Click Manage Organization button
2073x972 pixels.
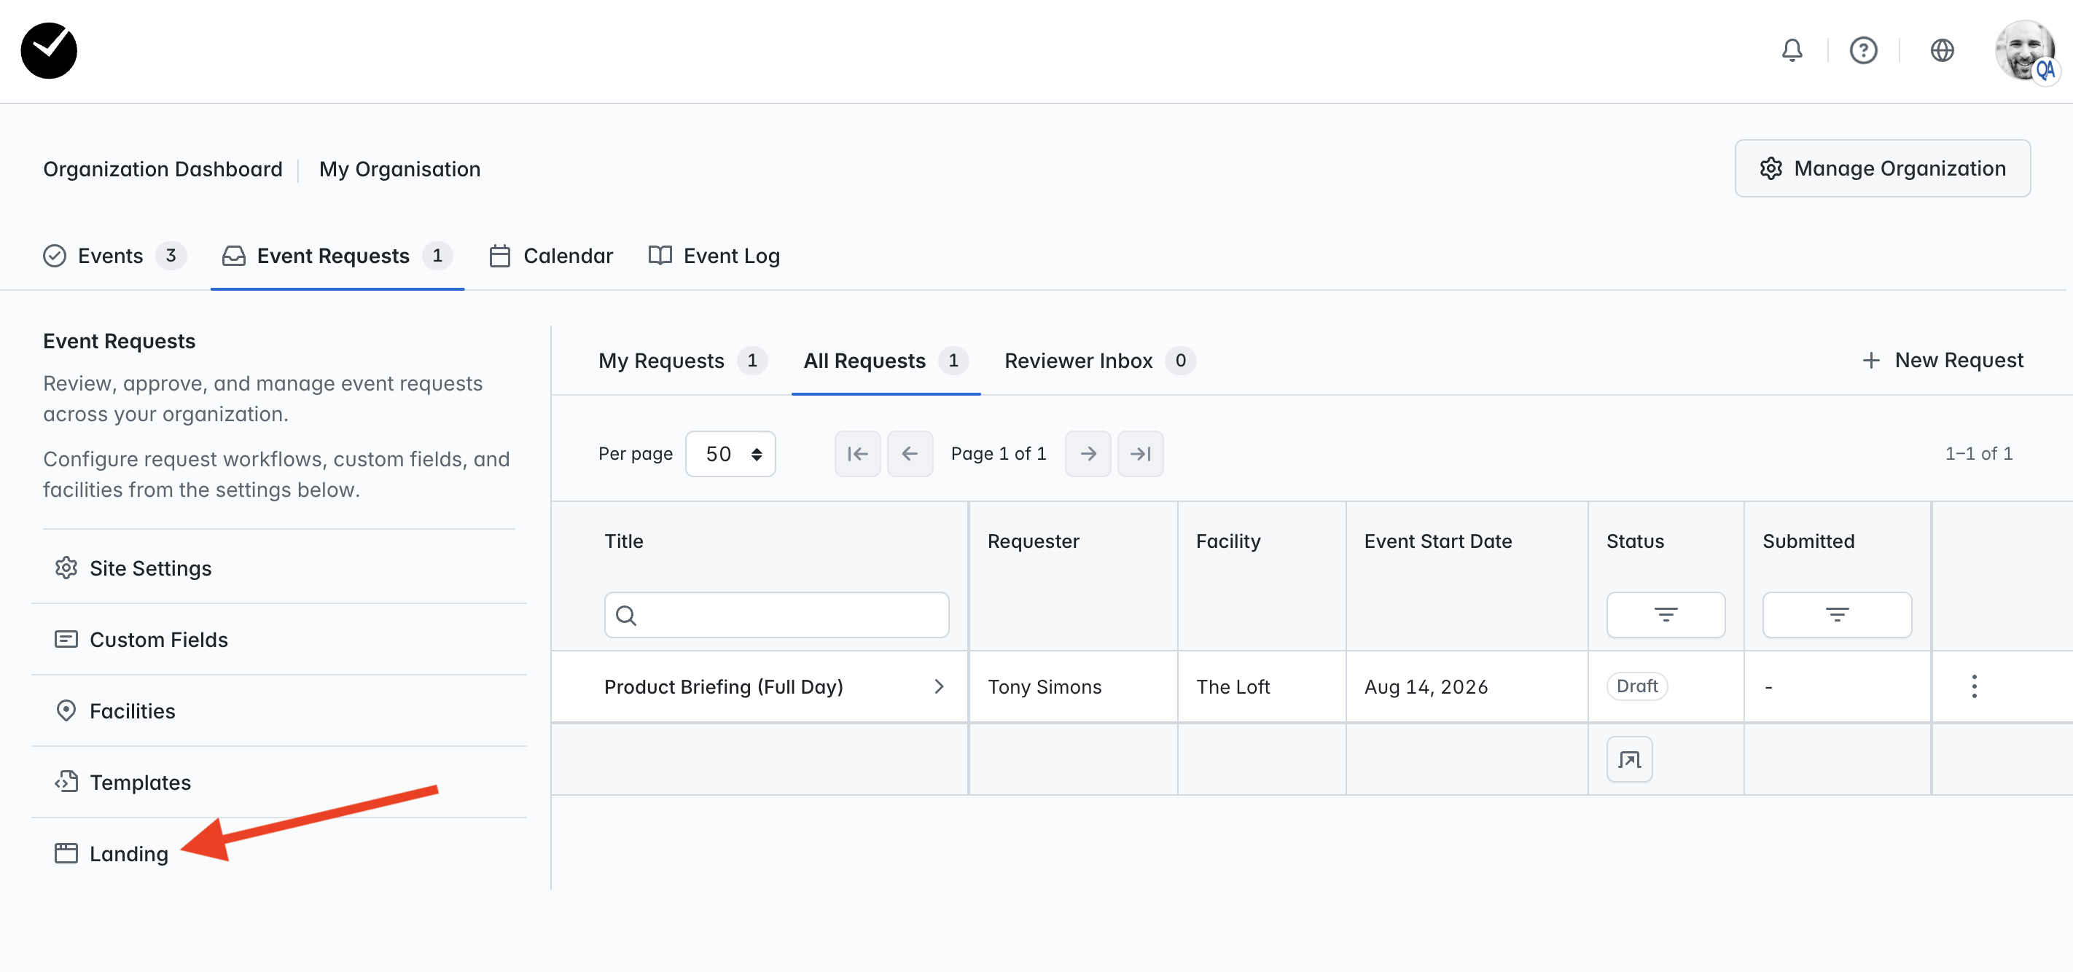pyautogui.click(x=1882, y=168)
